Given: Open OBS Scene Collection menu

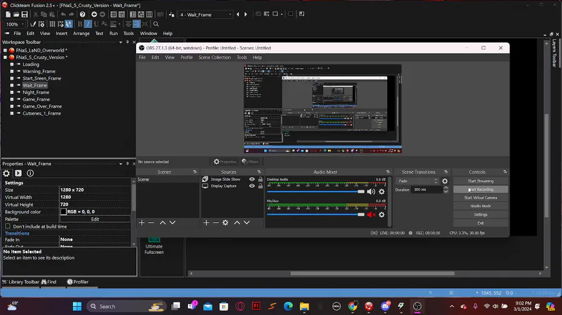Looking at the screenshot, I should tap(214, 57).
